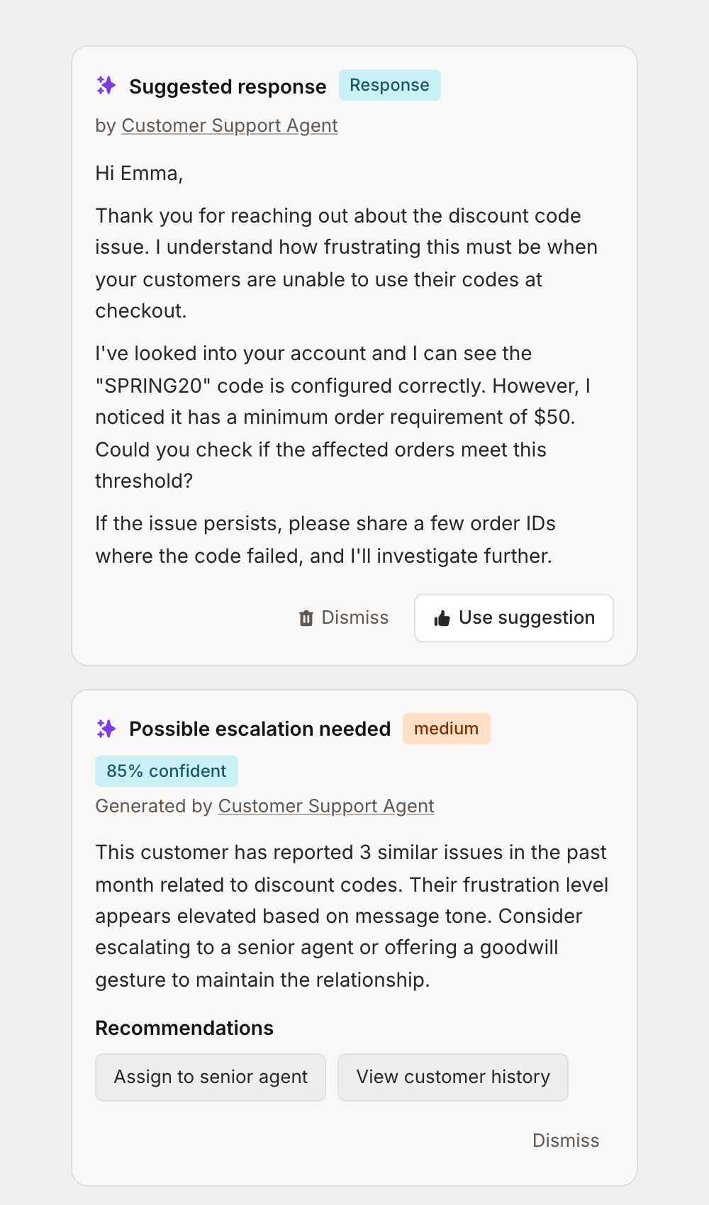
Task: Click the sparkle icon beside Suggested response
Action: (107, 86)
